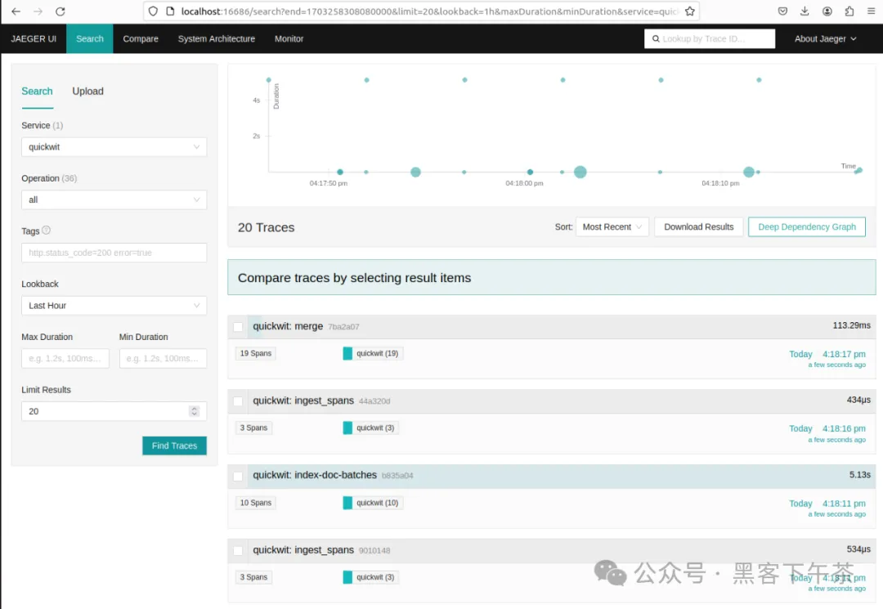The width and height of the screenshot is (883, 609).
Task: Click the Limit Results number stepper arrows
Action: click(x=195, y=411)
